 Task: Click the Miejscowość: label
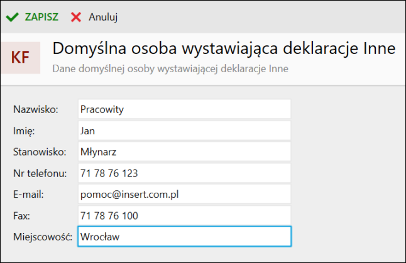coord(43,237)
